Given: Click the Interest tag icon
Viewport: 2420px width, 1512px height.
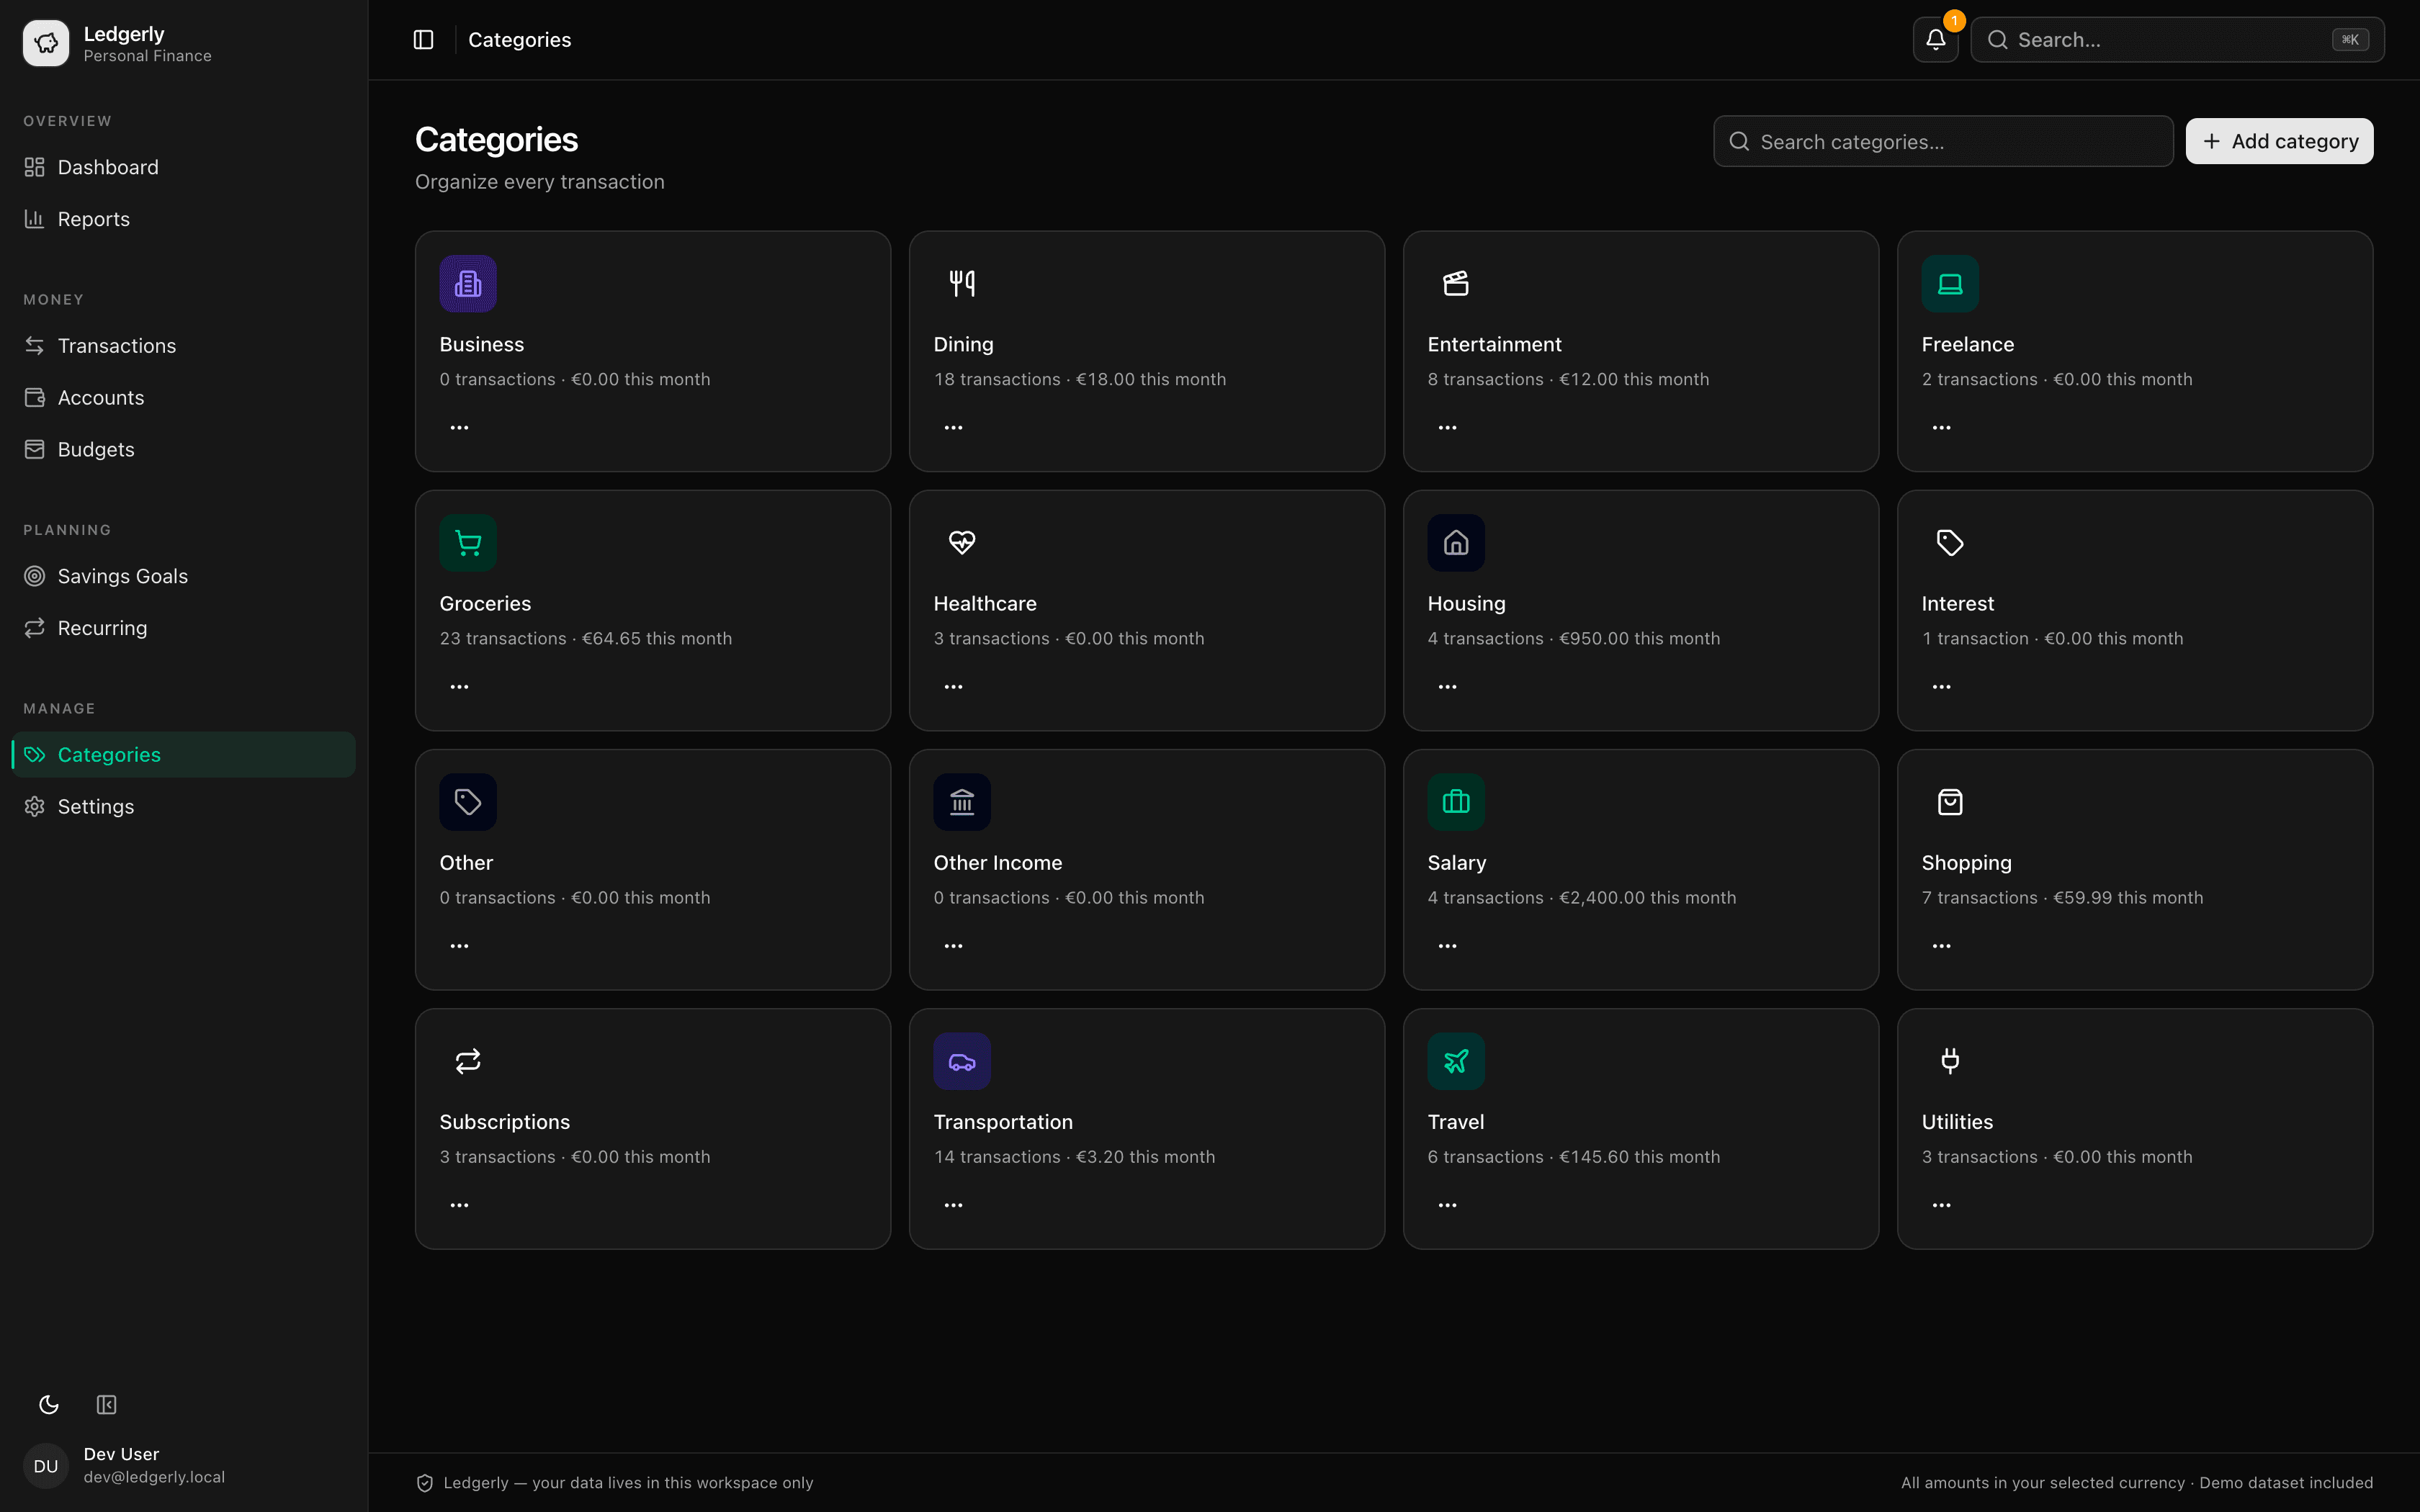Looking at the screenshot, I should click(1950, 543).
